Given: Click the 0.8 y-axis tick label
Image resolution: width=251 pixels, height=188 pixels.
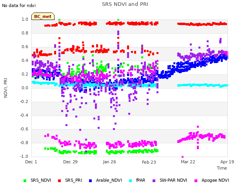Looking at the screenshot, I should 25,33.
